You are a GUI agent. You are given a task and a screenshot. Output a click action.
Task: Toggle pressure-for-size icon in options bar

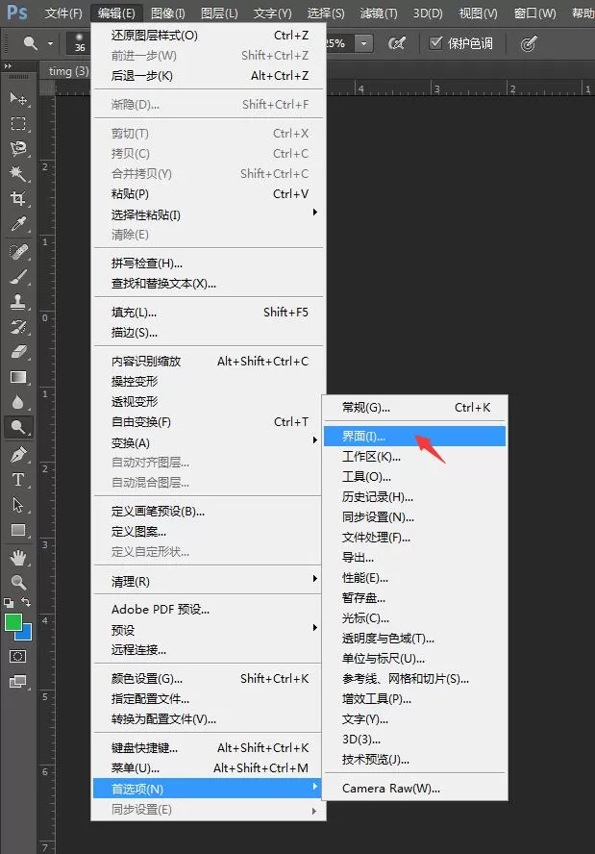(529, 43)
